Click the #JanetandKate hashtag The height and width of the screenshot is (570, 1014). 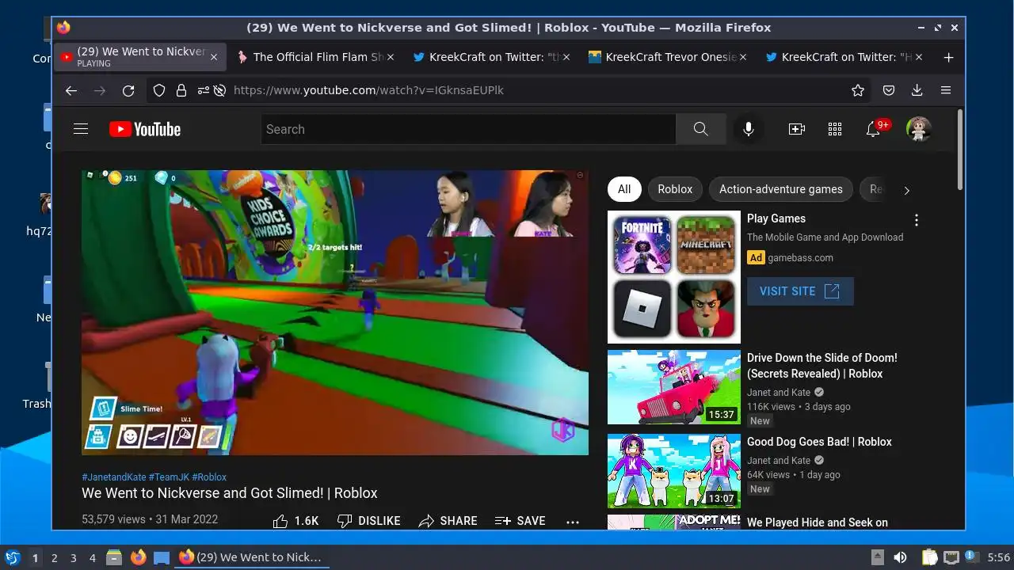(114, 477)
